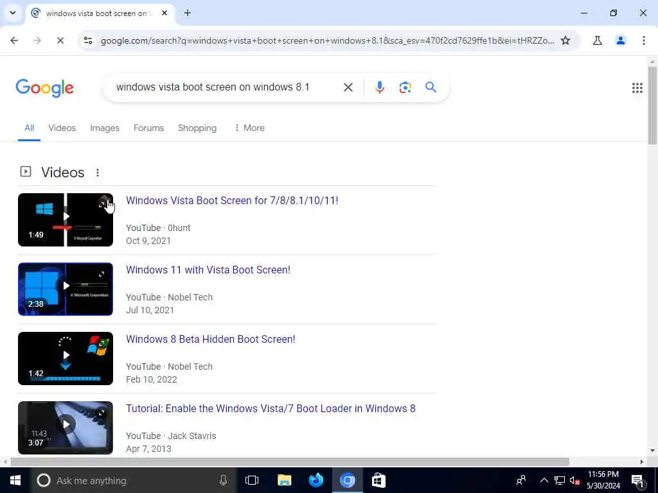The width and height of the screenshot is (658, 493).
Task: Click the horizontal scrollbar thumb
Action: click(x=290, y=462)
